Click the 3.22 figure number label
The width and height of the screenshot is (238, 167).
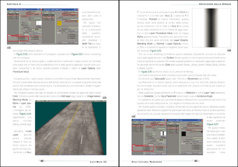pyautogui.click(x=9, y=48)
